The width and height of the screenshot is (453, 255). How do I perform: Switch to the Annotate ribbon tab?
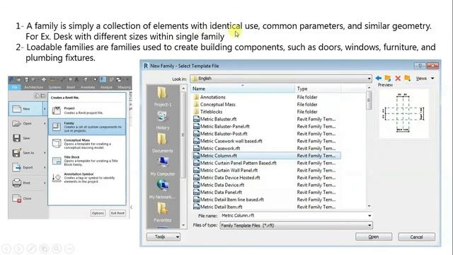[88, 87]
